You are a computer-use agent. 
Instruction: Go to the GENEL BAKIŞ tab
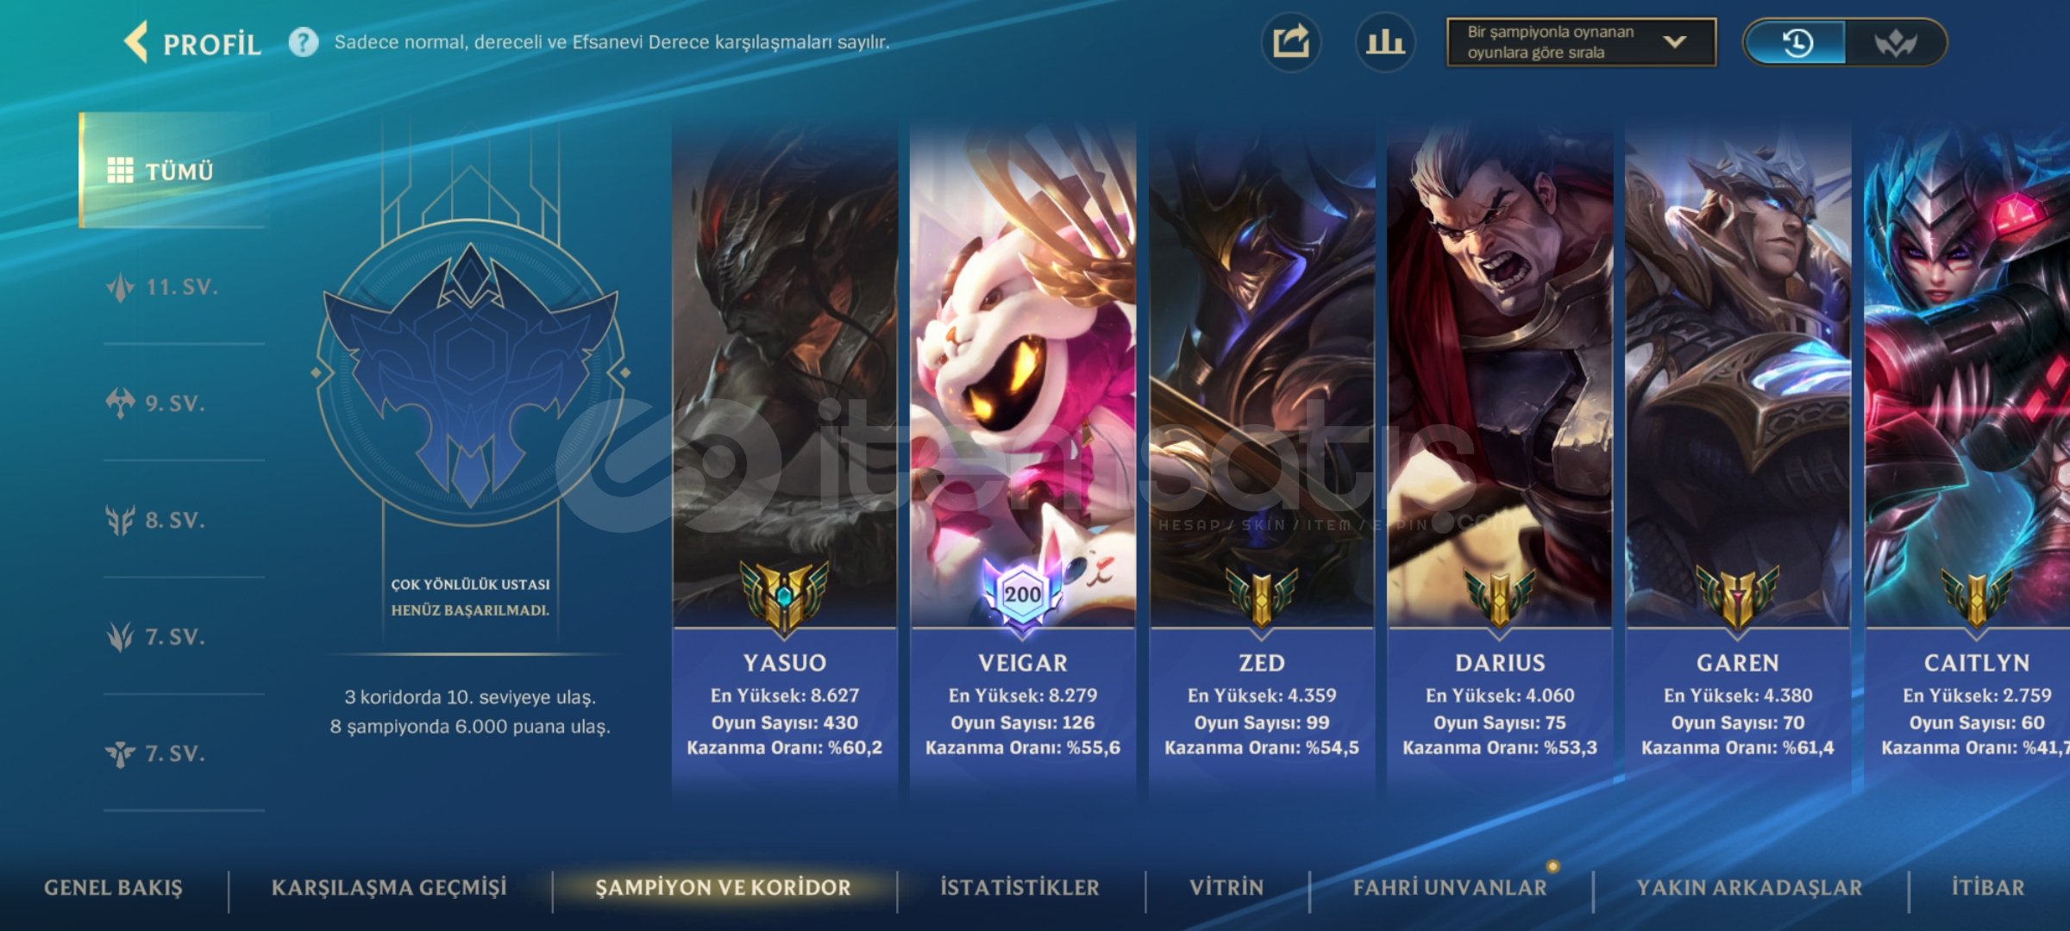coord(113,888)
